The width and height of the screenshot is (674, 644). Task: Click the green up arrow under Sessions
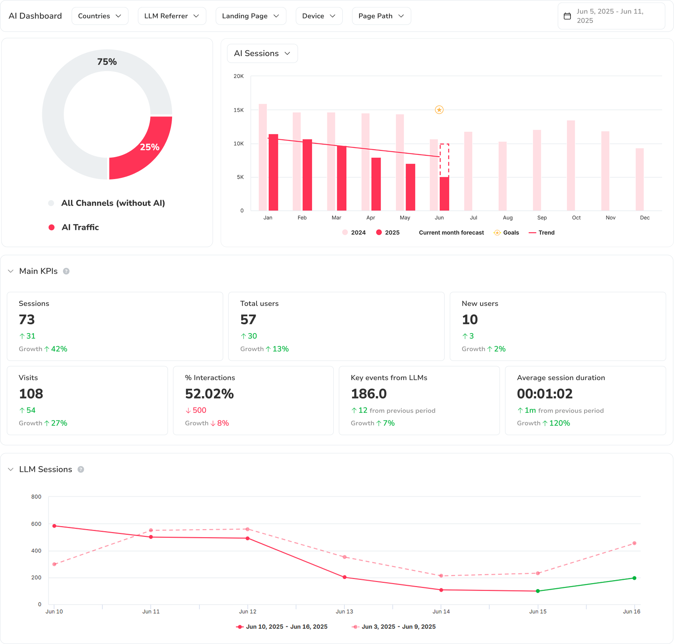click(22, 336)
